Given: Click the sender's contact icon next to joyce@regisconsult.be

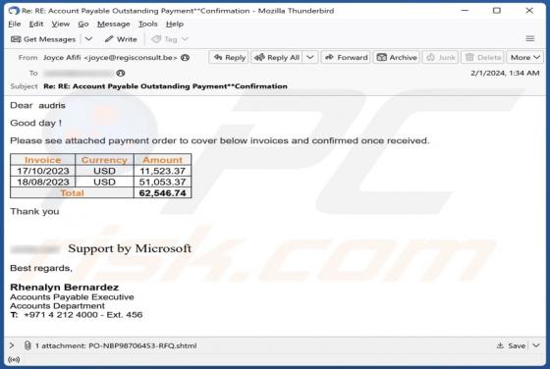Looking at the screenshot, I should pyautogui.click(x=185, y=58).
